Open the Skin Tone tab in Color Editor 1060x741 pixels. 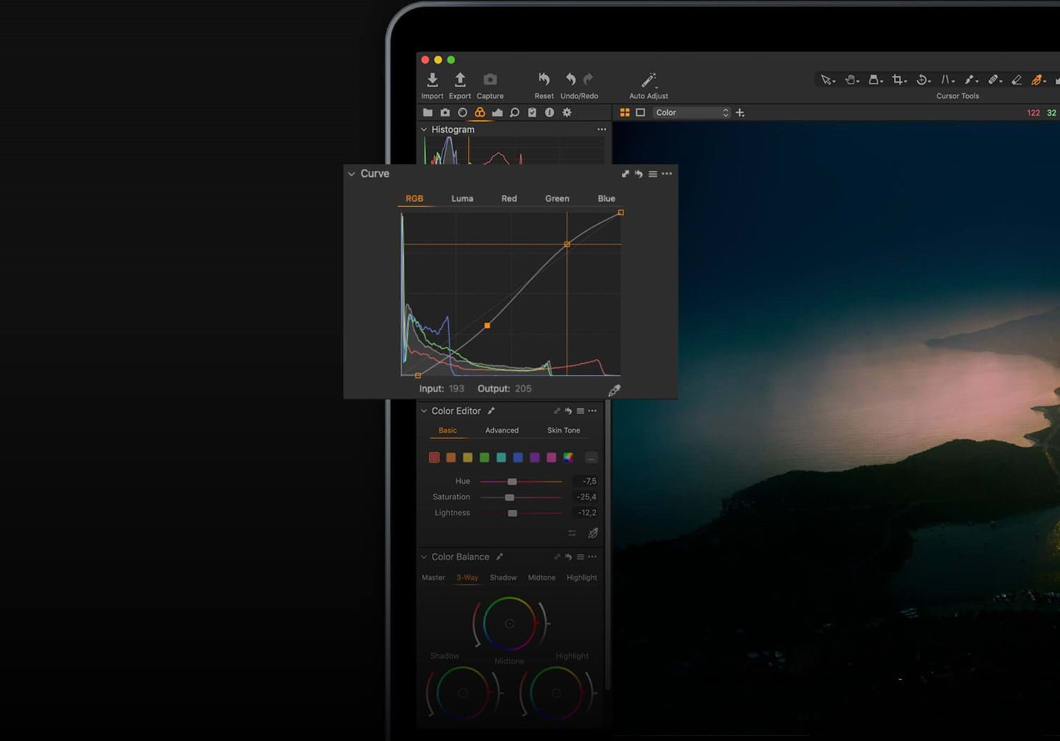(563, 430)
